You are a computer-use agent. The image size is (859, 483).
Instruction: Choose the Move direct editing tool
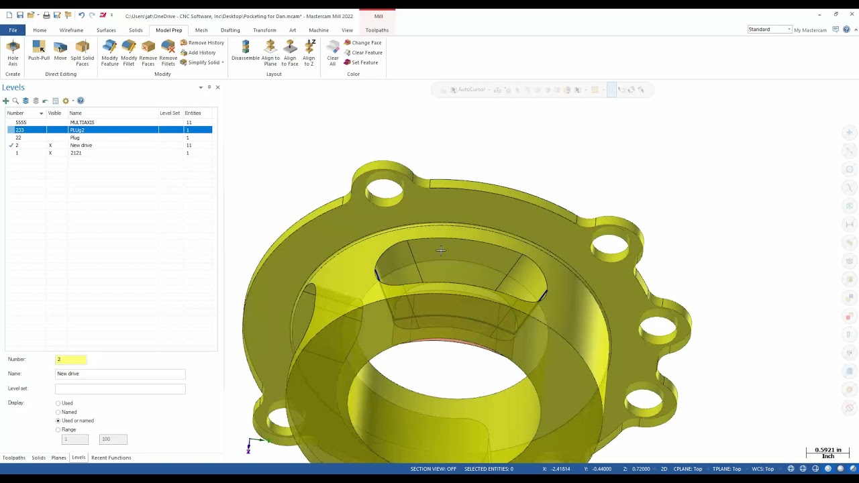(60, 50)
